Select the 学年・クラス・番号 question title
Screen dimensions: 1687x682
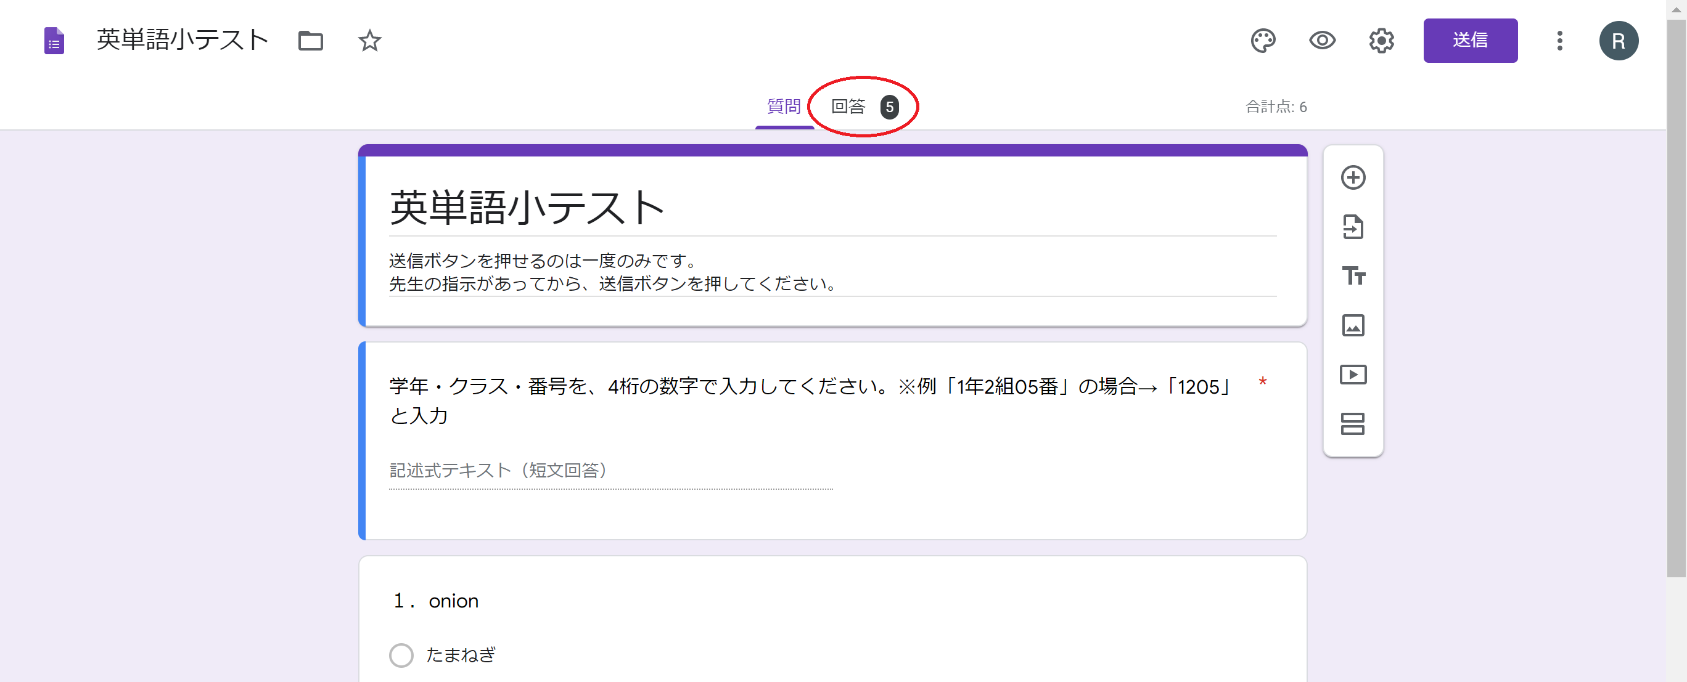pyautogui.click(x=811, y=400)
